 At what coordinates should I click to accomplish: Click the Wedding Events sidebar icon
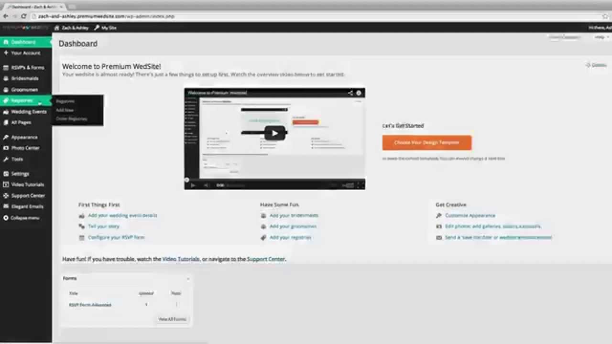click(6, 112)
